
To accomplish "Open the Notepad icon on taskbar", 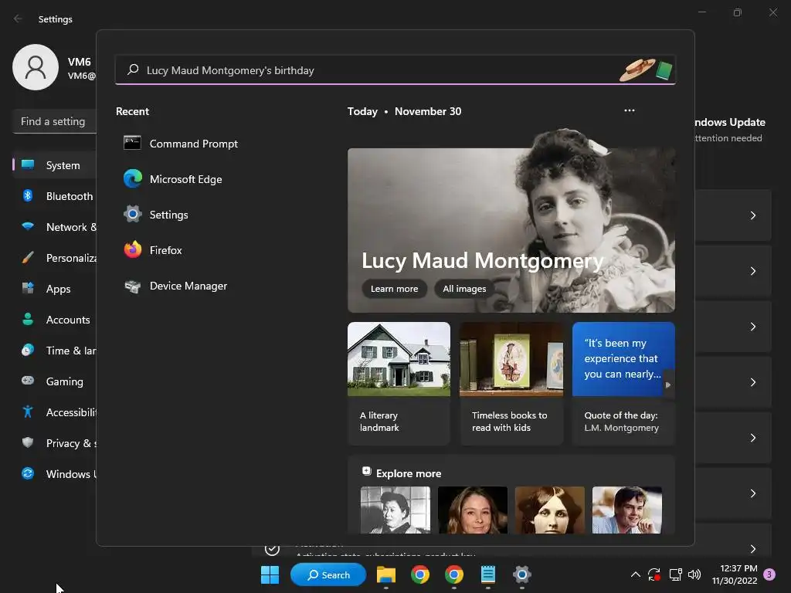I will [488, 574].
